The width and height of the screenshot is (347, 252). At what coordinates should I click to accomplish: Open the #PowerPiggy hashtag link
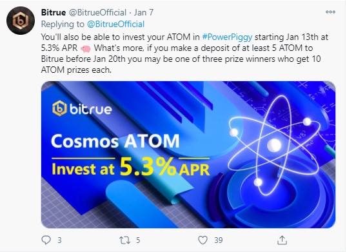[x=227, y=37]
